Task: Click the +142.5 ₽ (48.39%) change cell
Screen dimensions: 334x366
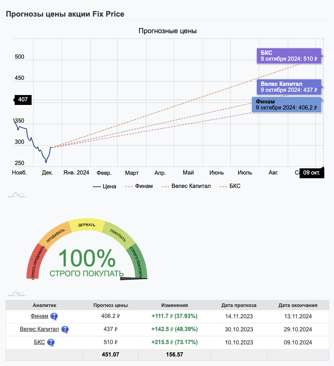Action: tap(174, 329)
